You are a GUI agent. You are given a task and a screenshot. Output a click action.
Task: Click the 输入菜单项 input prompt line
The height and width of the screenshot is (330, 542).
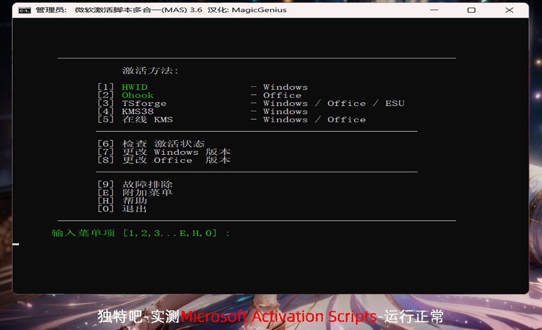click(x=141, y=233)
